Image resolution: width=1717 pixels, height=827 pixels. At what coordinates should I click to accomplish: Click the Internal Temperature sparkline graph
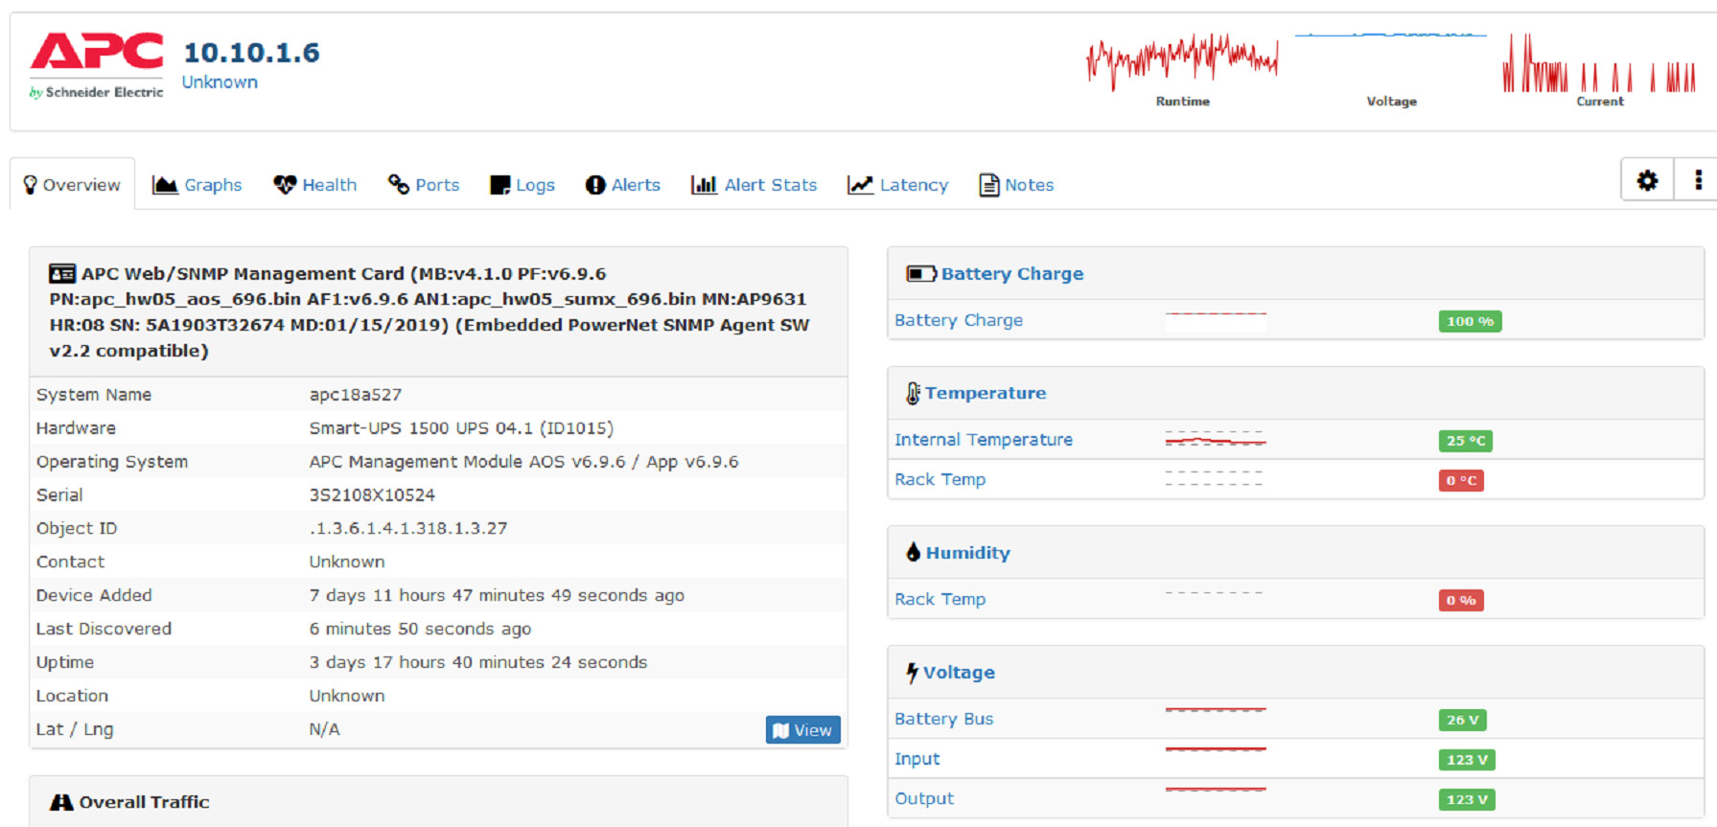tap(1216, 439)
